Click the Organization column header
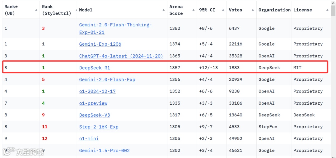 (274, 10)
